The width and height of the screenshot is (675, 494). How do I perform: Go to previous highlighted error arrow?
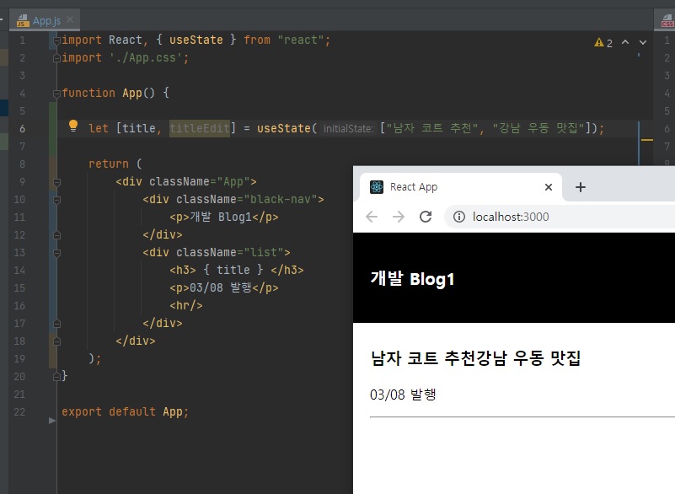pyautogui.click(x=625, y=42)
